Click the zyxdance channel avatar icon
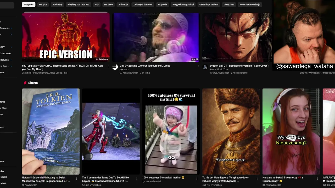 point(115,67)
